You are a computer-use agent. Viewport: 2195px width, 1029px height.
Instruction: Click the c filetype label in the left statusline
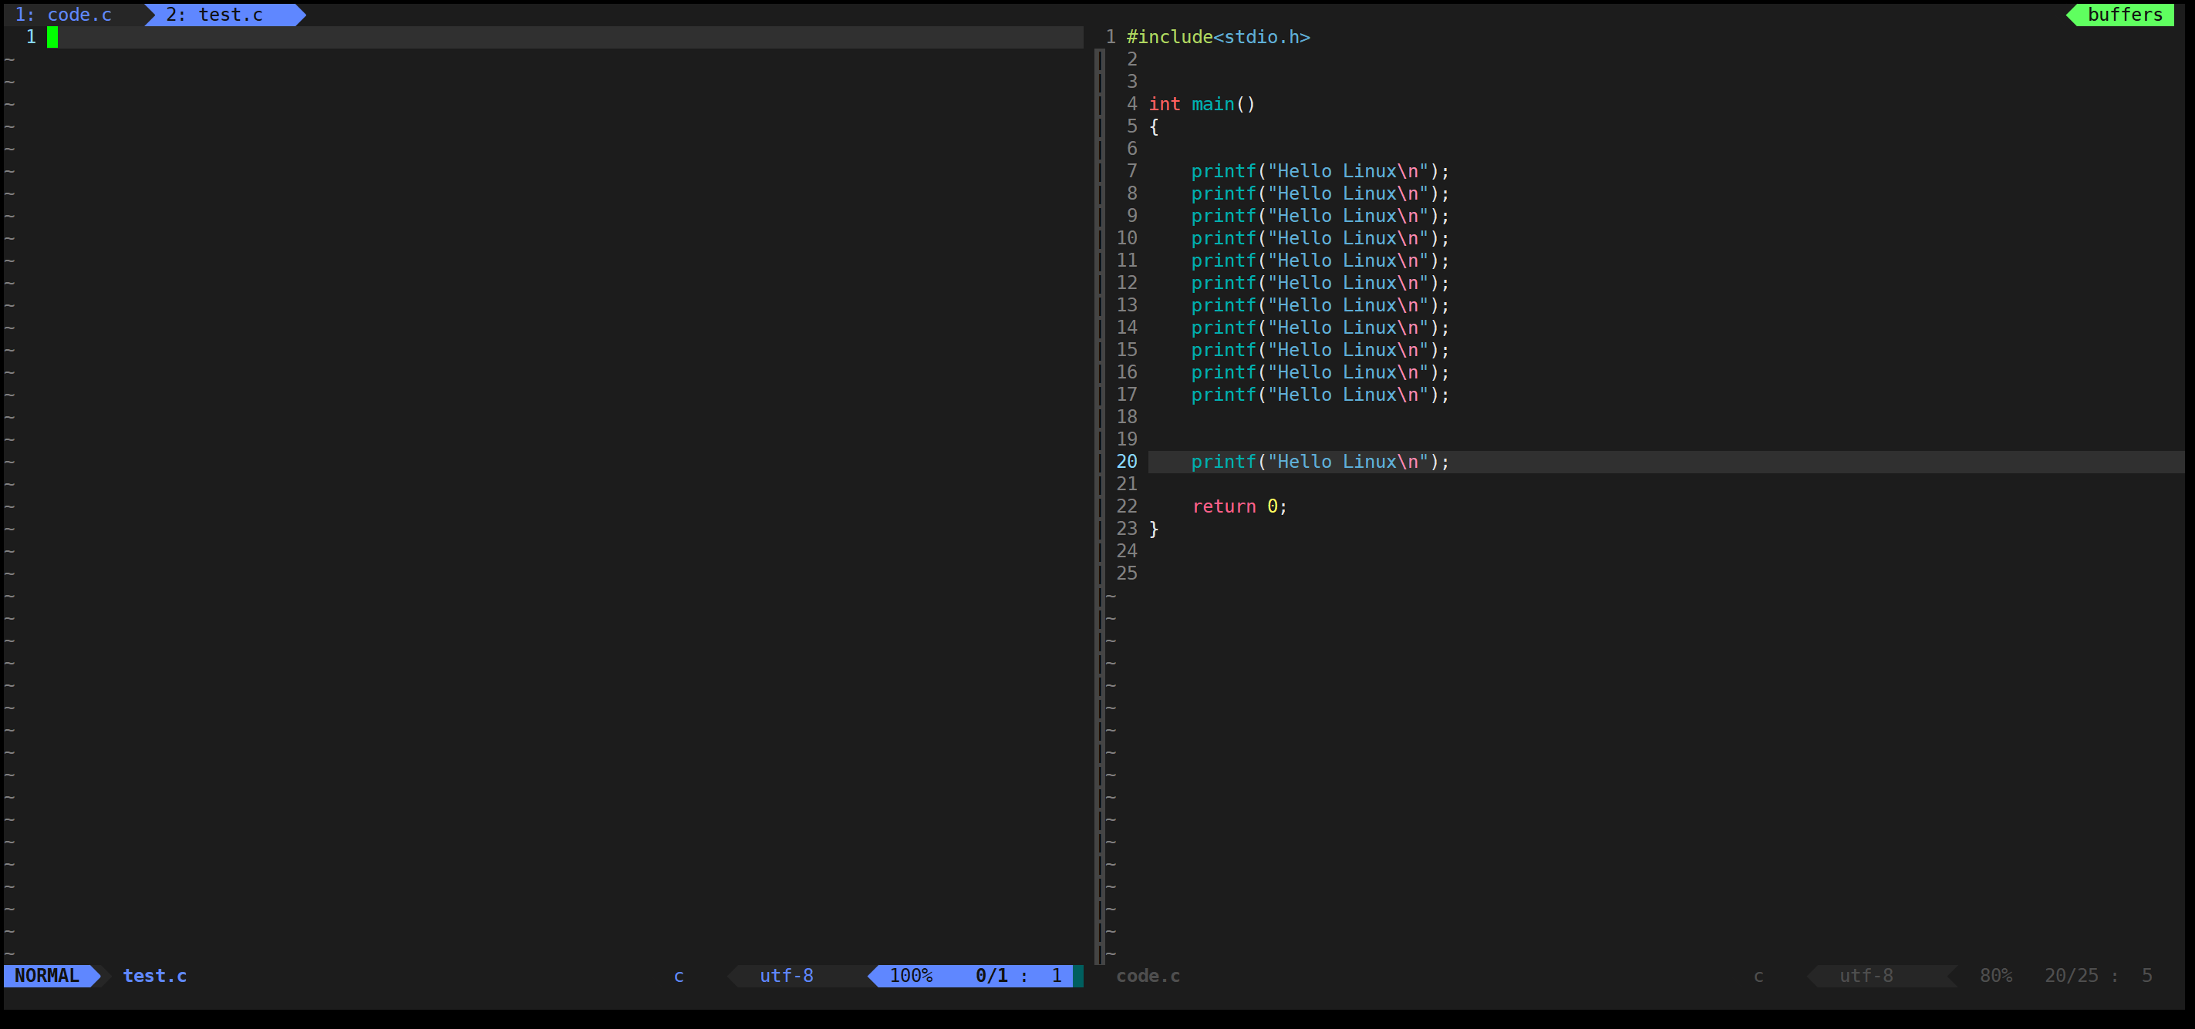point(678,975)
